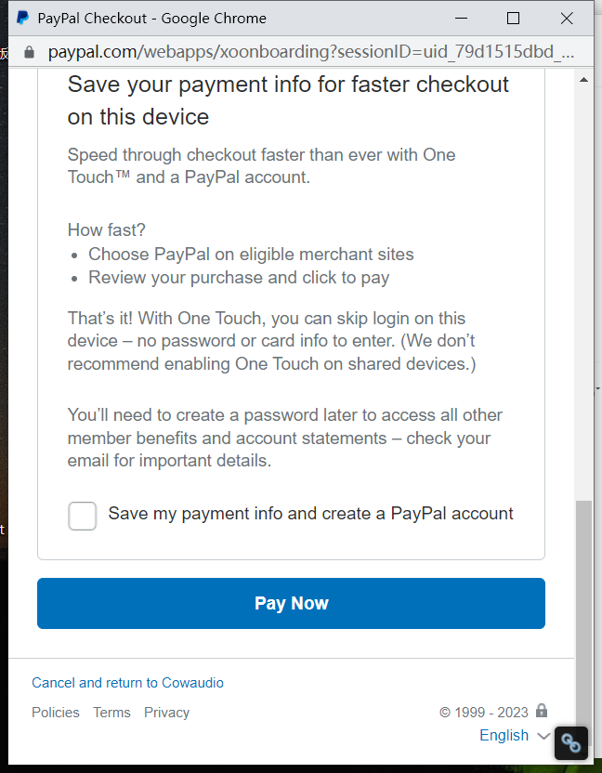Expand the chevron next to English
The height and width of the screenshot is (773, 602).
click(x=544, y=736)
